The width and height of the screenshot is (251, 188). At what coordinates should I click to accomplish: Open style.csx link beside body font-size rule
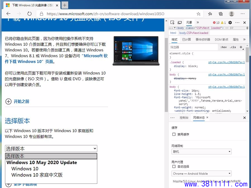pos(226,87)
